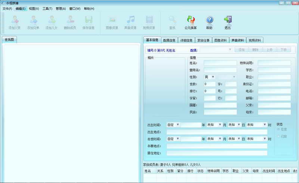Open the 工具(T) menu
Image resolution: width=299 pixels, height=183 pixels.
(x=47, y=9)
